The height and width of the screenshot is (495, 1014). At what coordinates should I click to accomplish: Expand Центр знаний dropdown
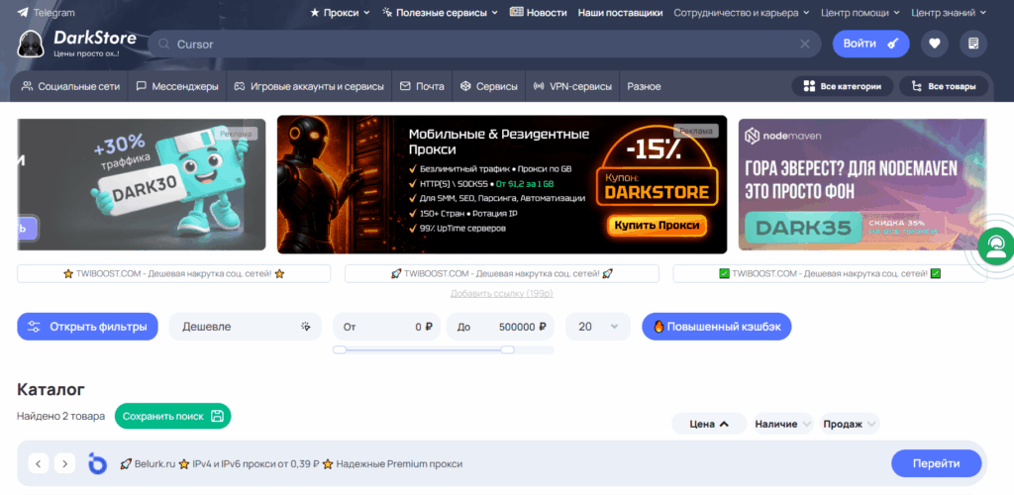click(949, 12)
